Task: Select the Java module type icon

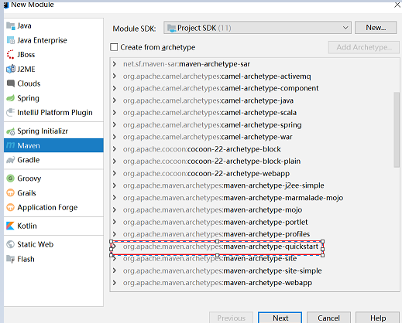Action: 11,25
